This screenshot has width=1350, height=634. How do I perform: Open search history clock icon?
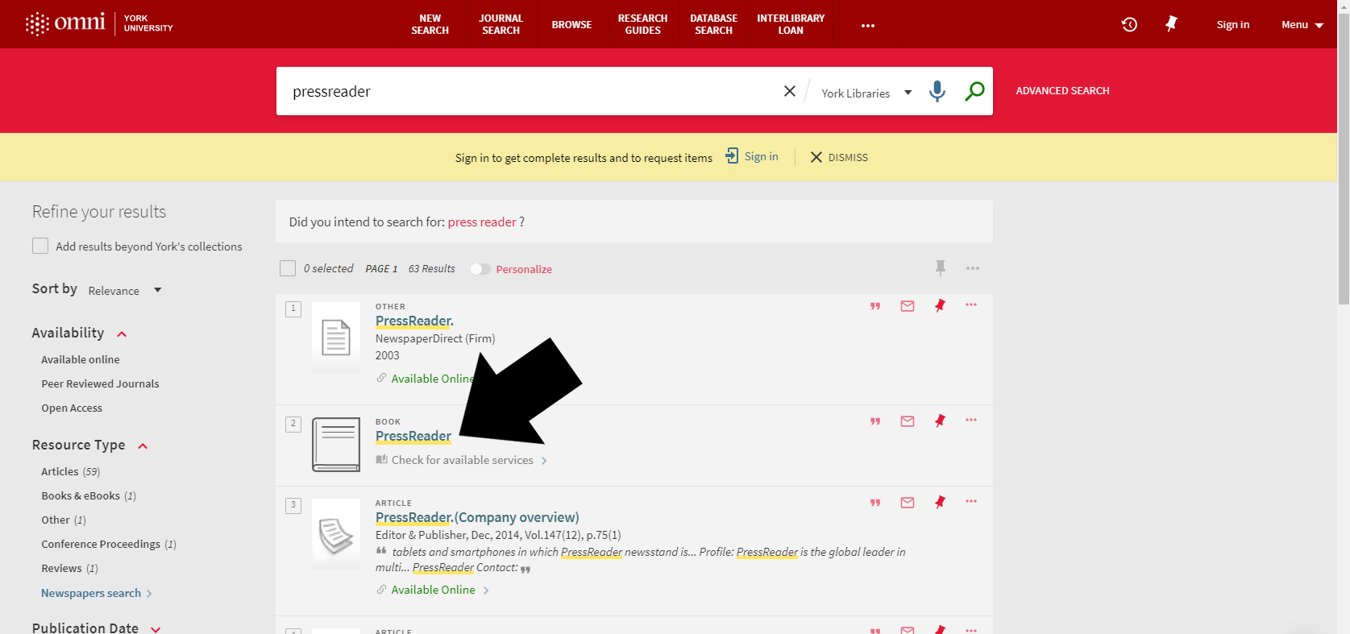click(x=1129, y=24)
